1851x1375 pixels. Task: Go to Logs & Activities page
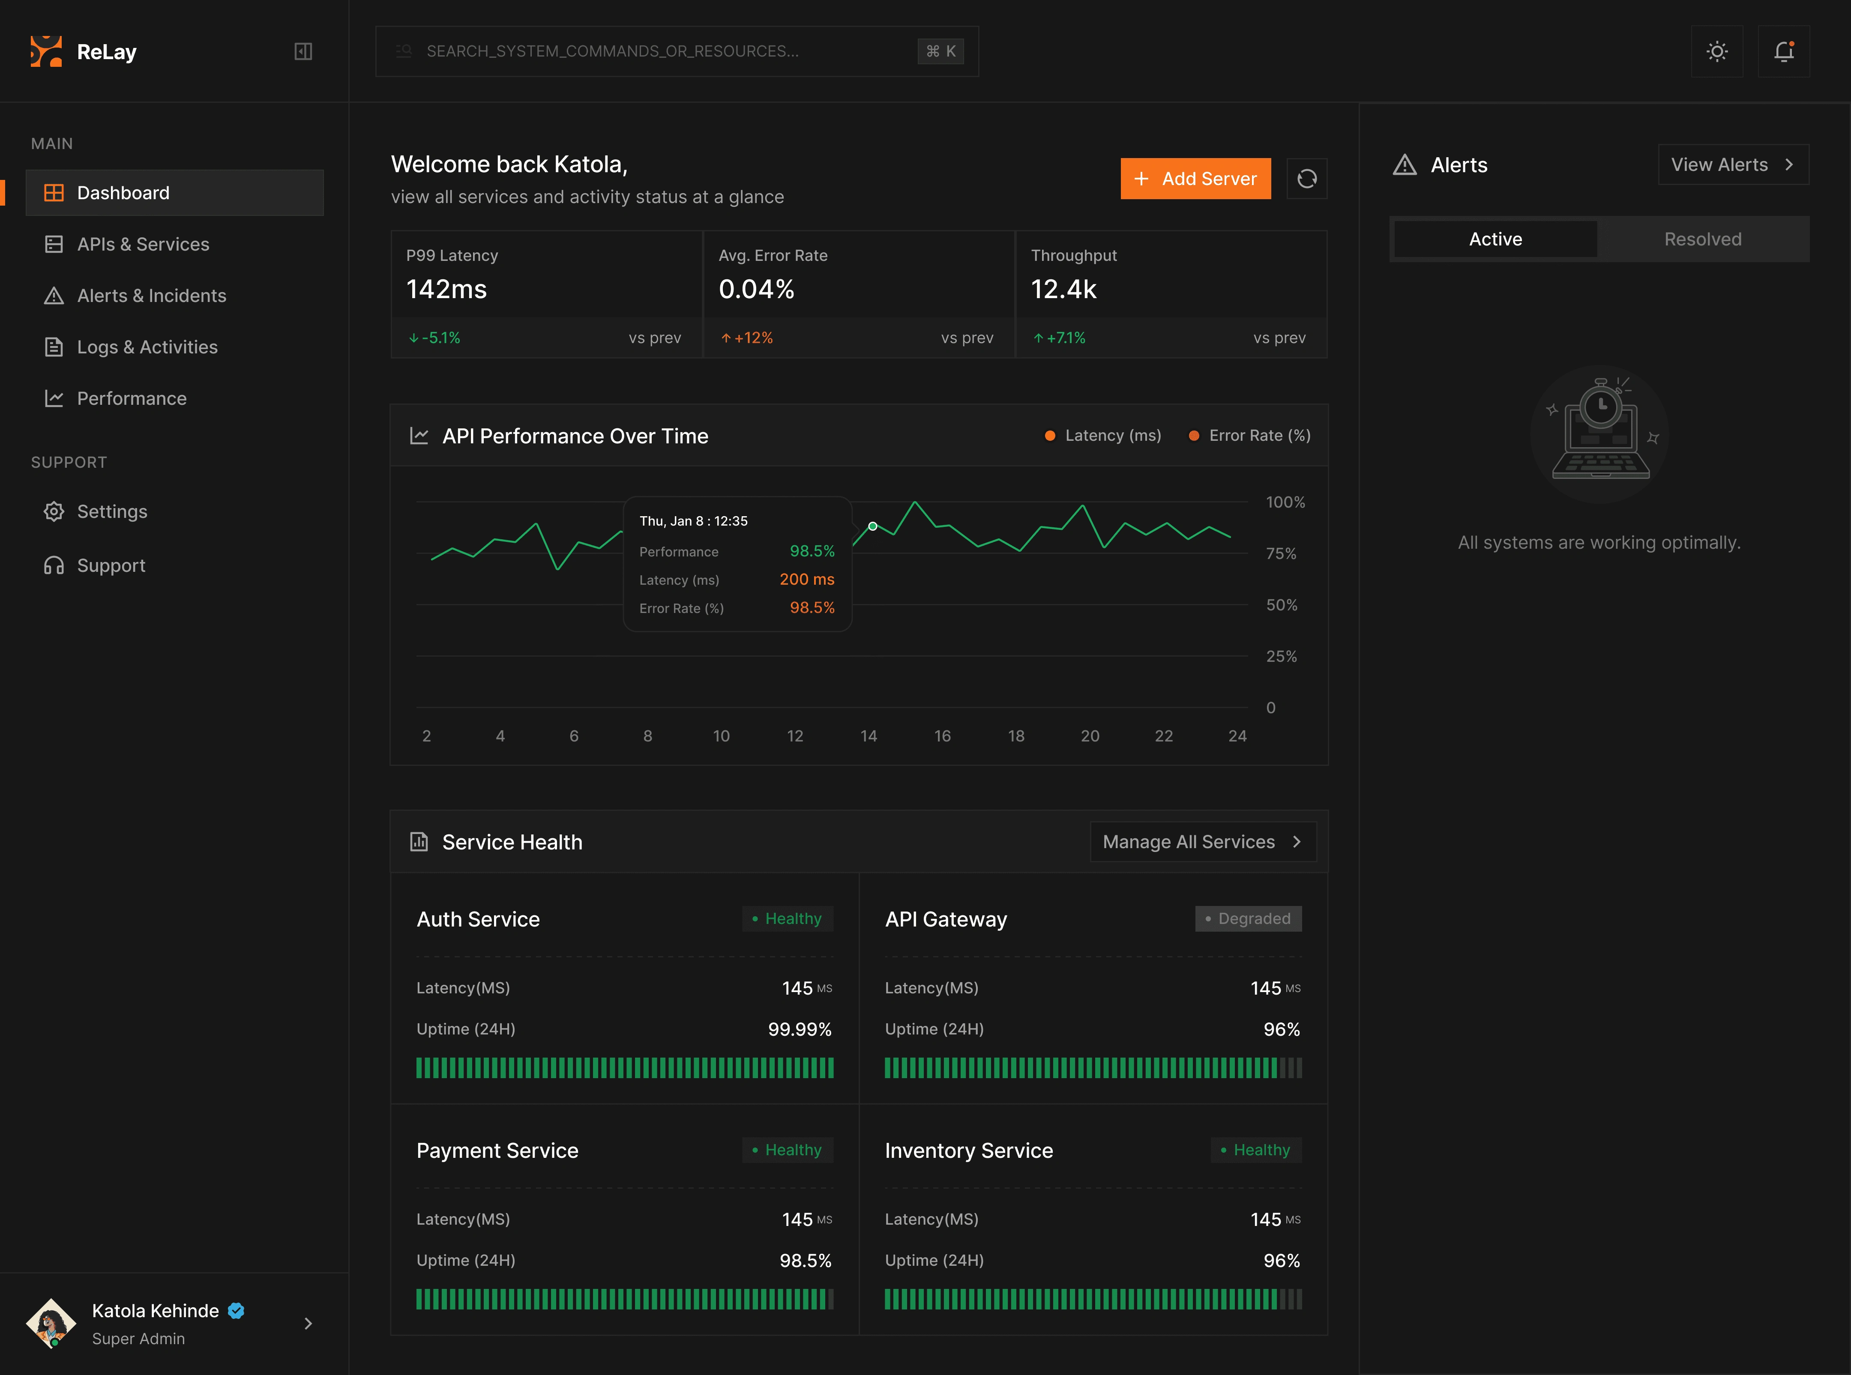(147, 347)
